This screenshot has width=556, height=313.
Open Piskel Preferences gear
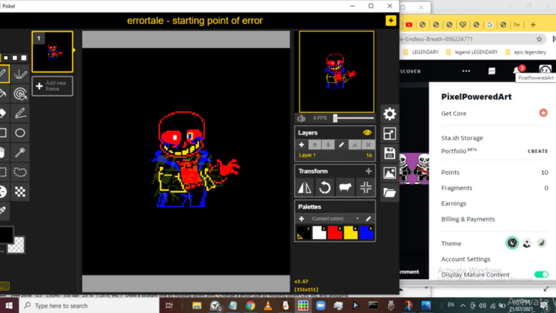[x=389, y=114]
